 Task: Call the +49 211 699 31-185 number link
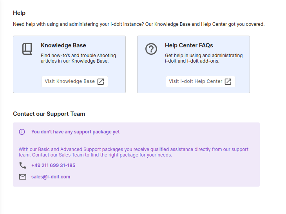(x=53, y=165)
